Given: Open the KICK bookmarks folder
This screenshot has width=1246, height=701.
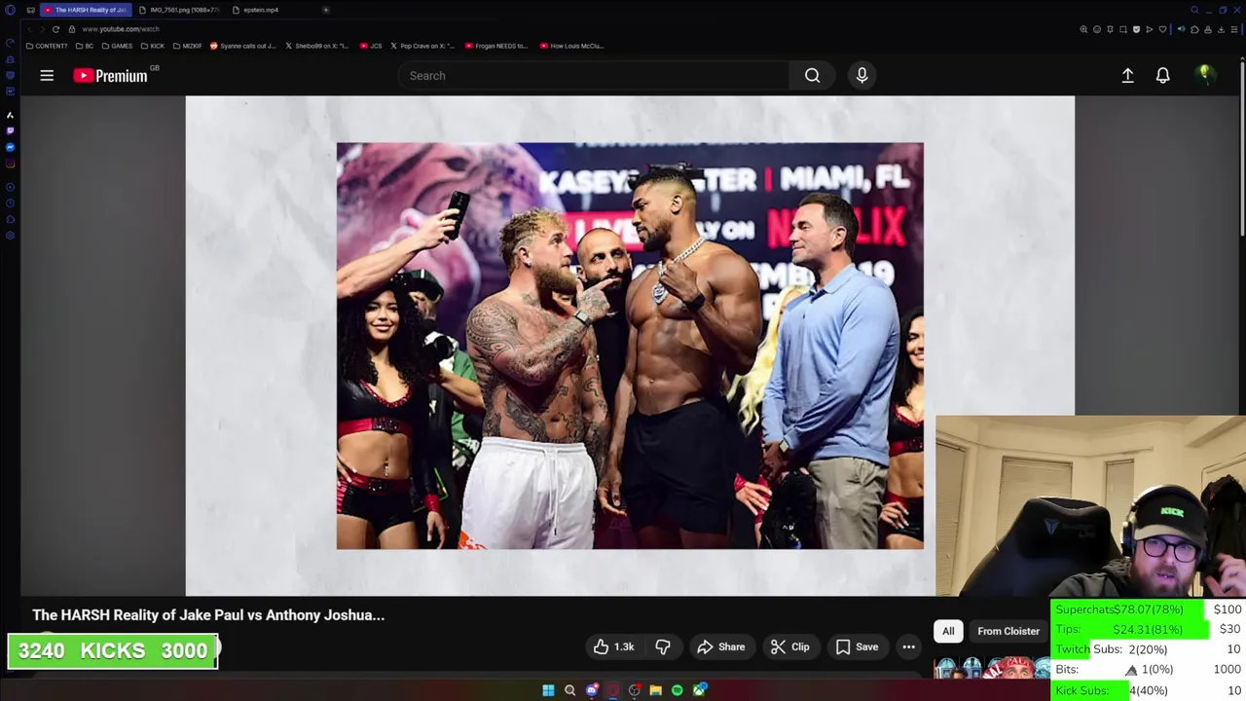Looking at the screenshot, I should point(153,46).
